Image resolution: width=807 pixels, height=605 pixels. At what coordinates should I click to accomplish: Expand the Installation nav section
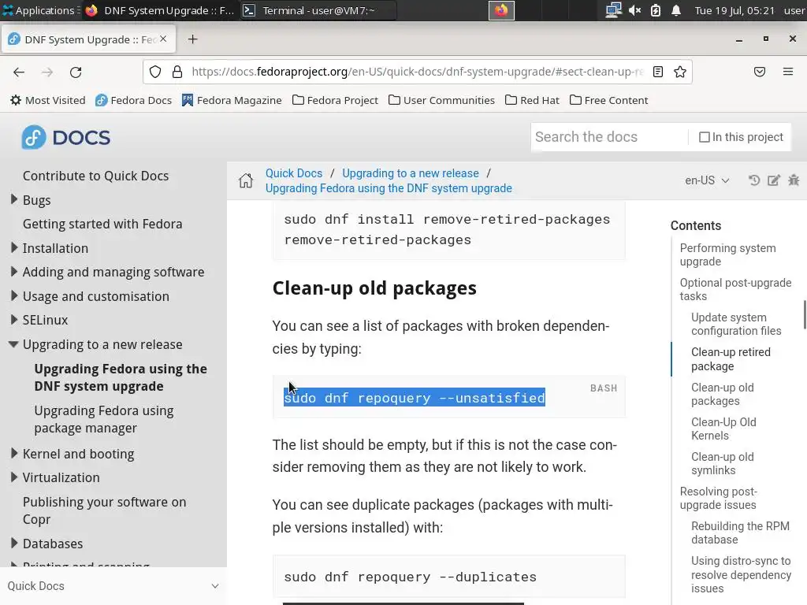pyautogui.click(x=14, y=247)
